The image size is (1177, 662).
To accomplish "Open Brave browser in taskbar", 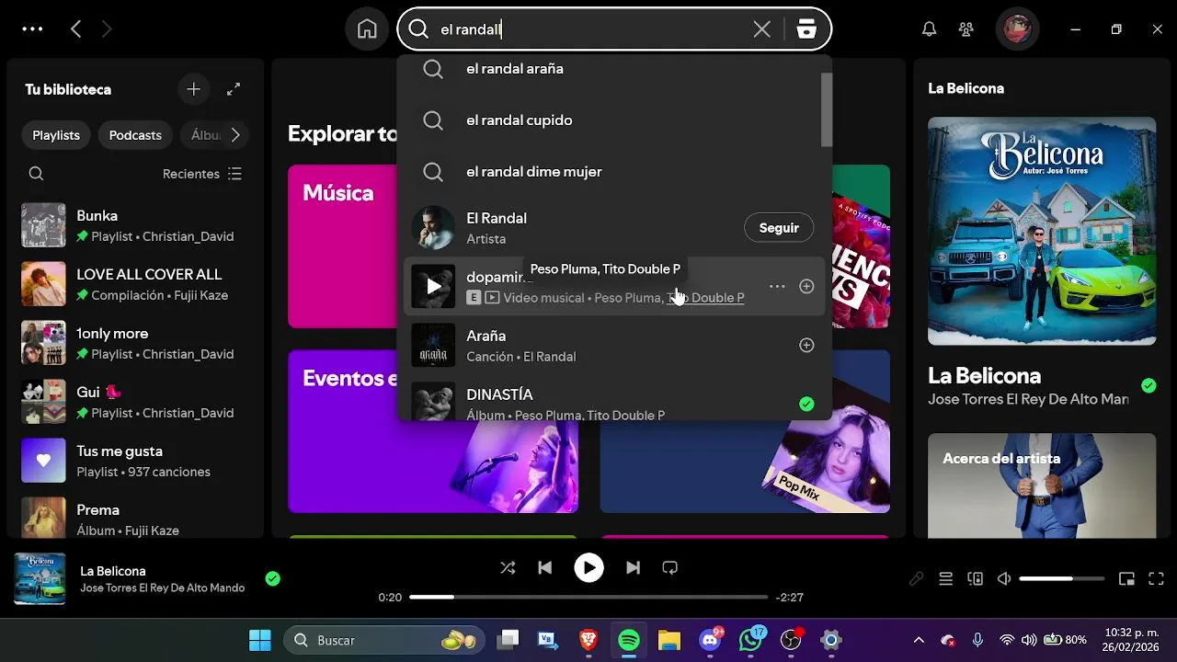I will tap(588, 640).
